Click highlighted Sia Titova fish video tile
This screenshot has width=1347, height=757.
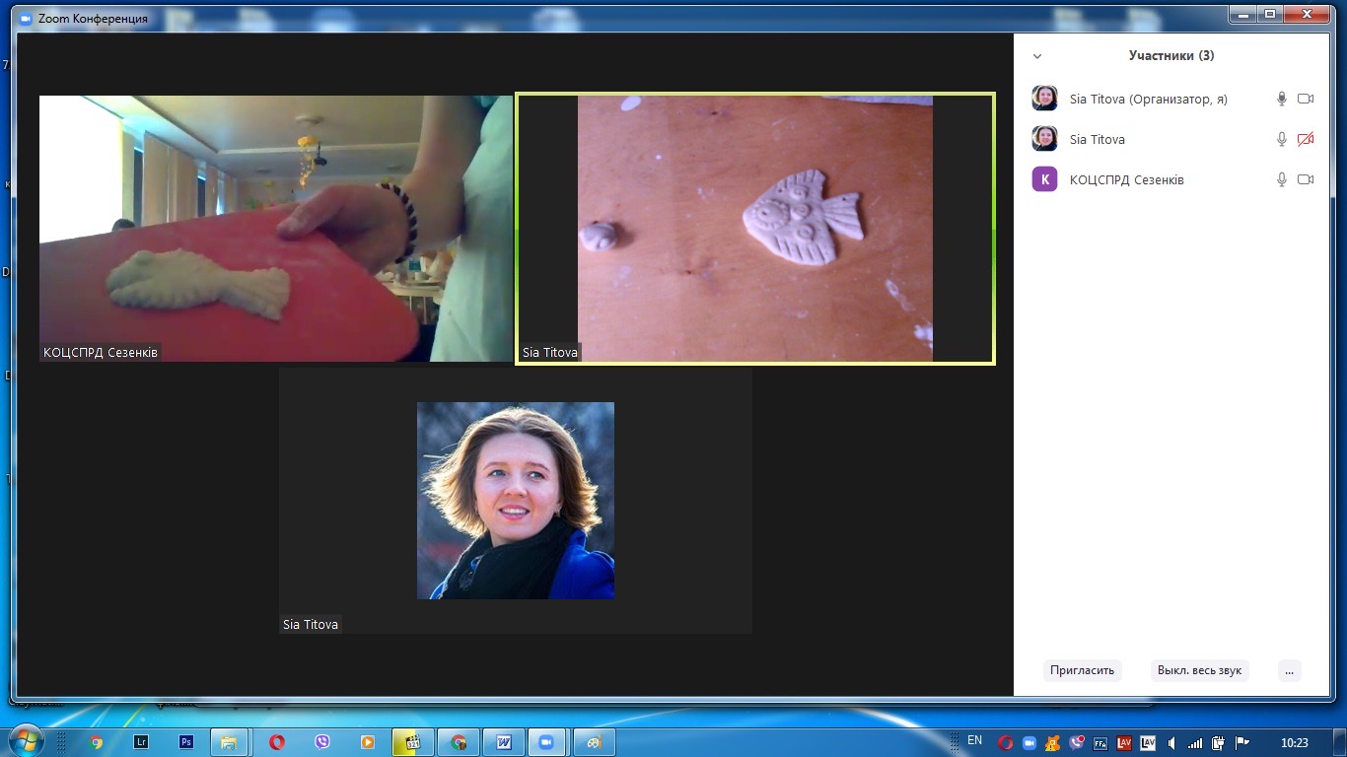click(x=755, y=229)
